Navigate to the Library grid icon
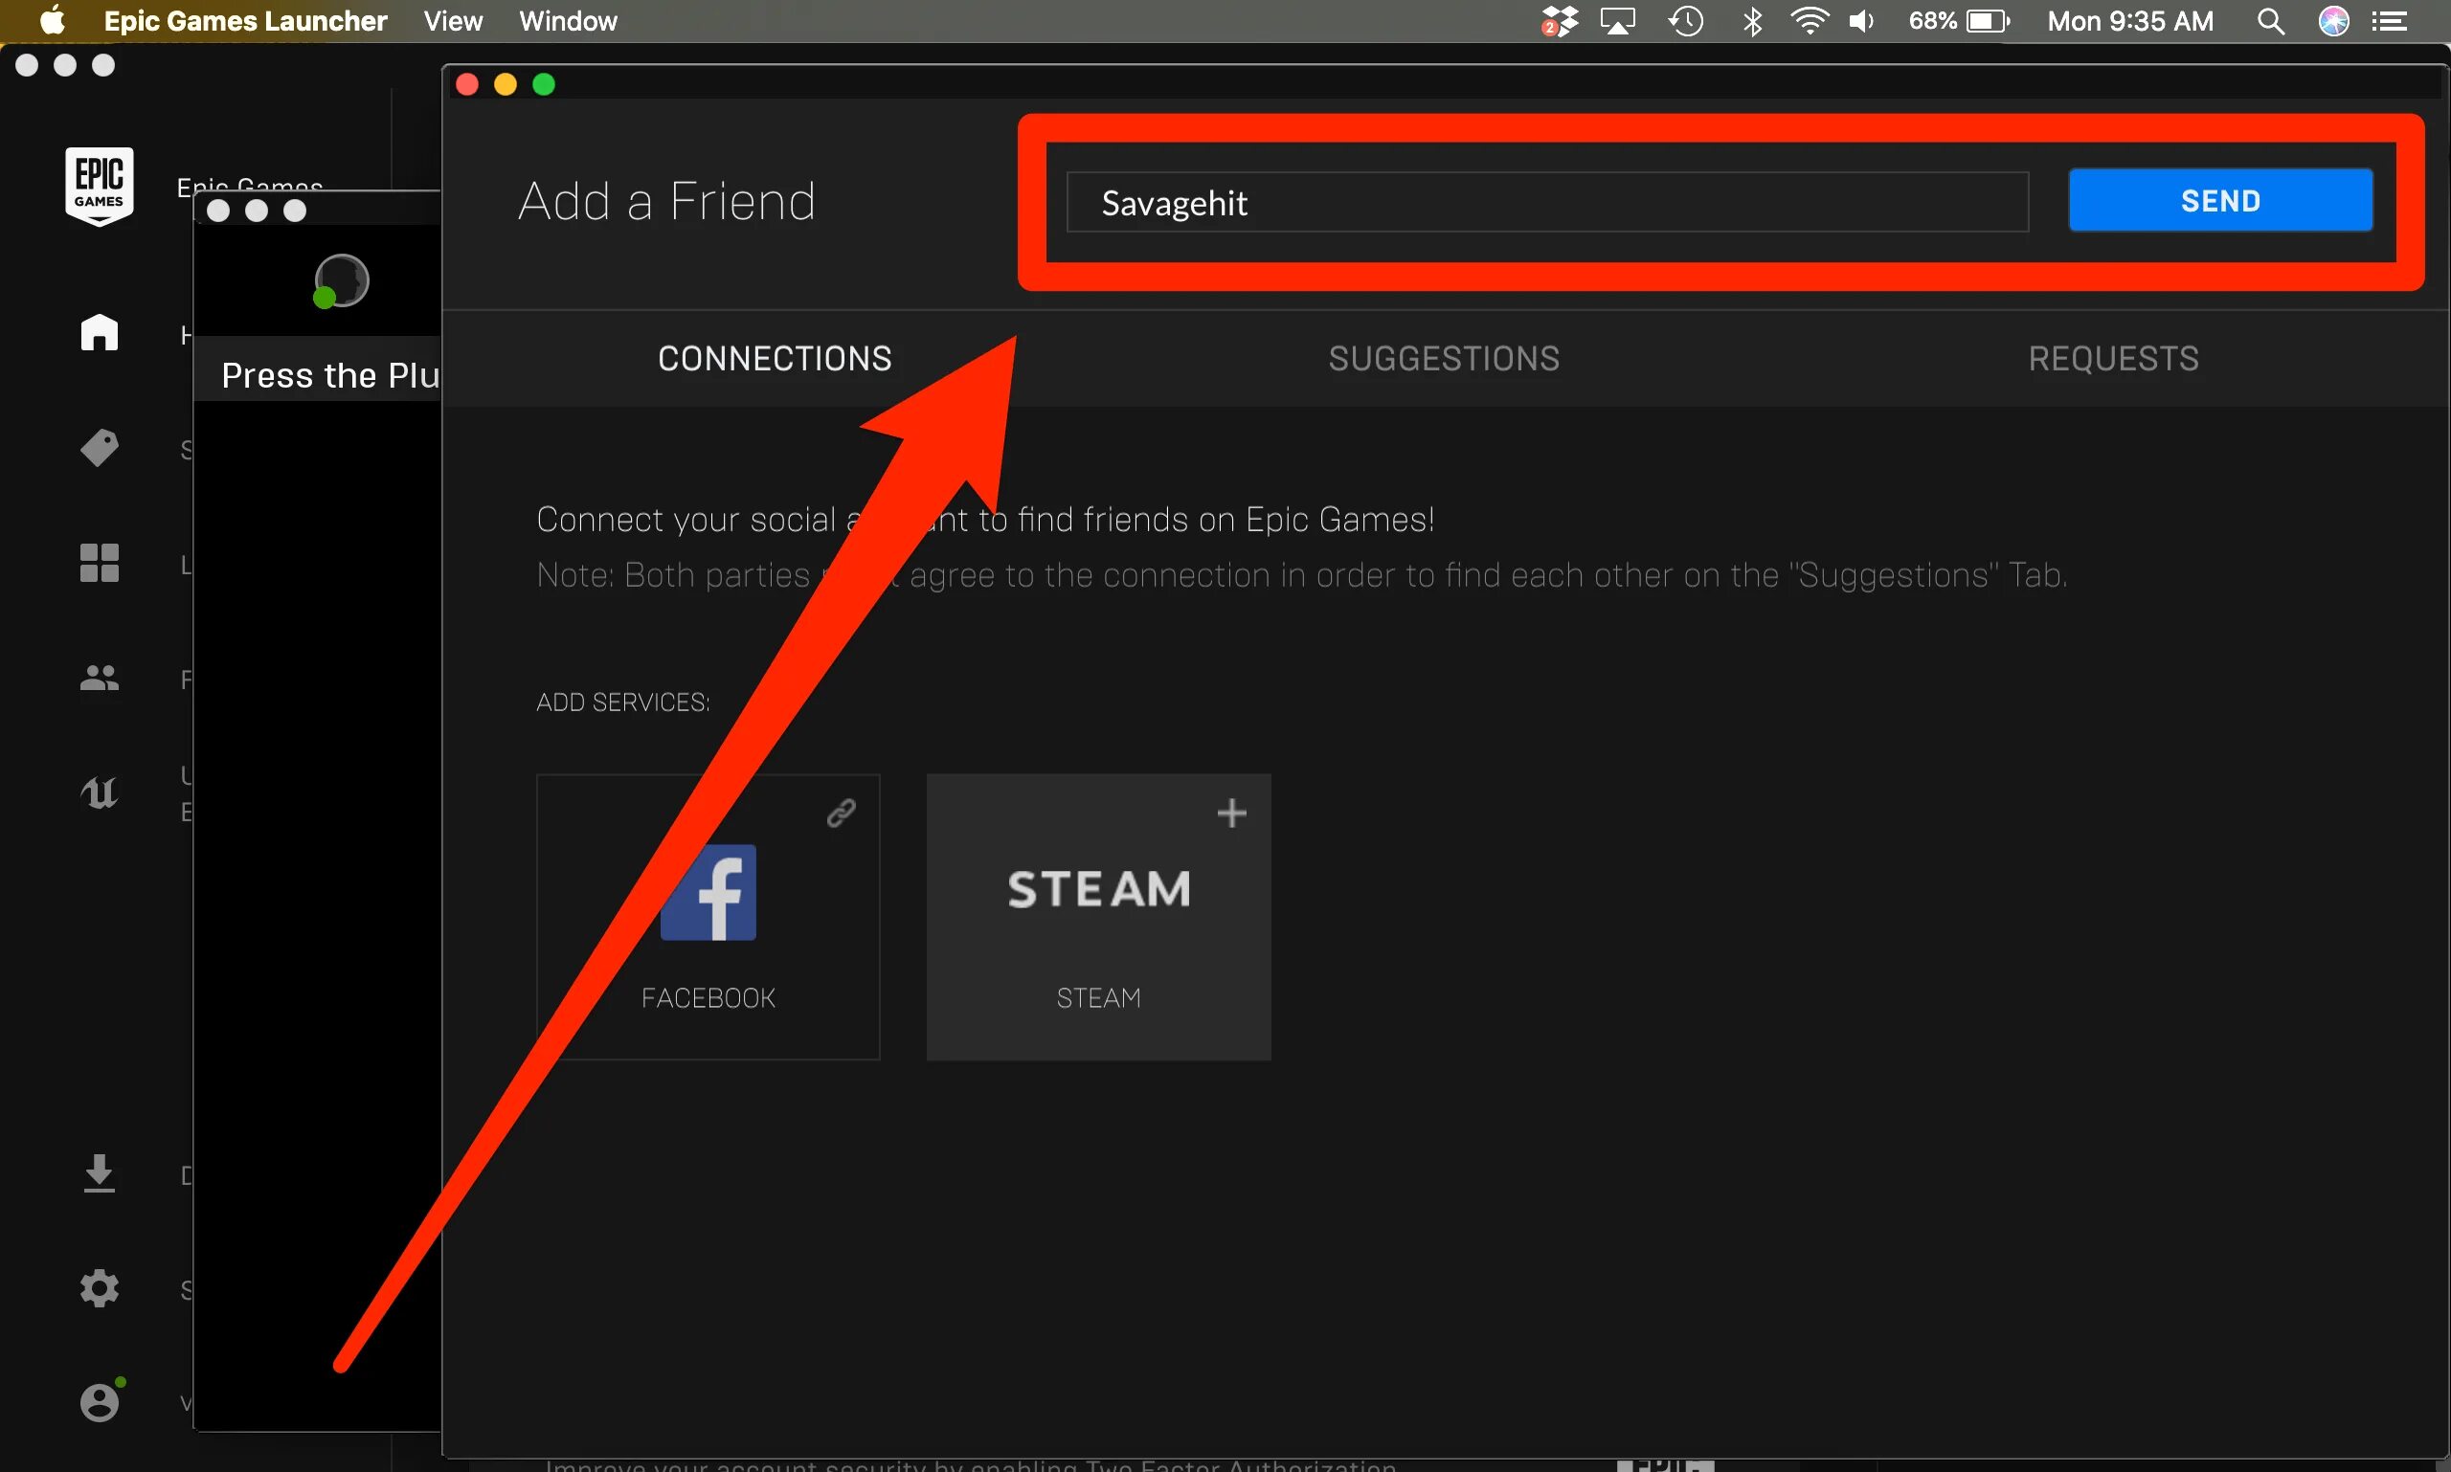 pyautogui.click(x=100, y=564)
